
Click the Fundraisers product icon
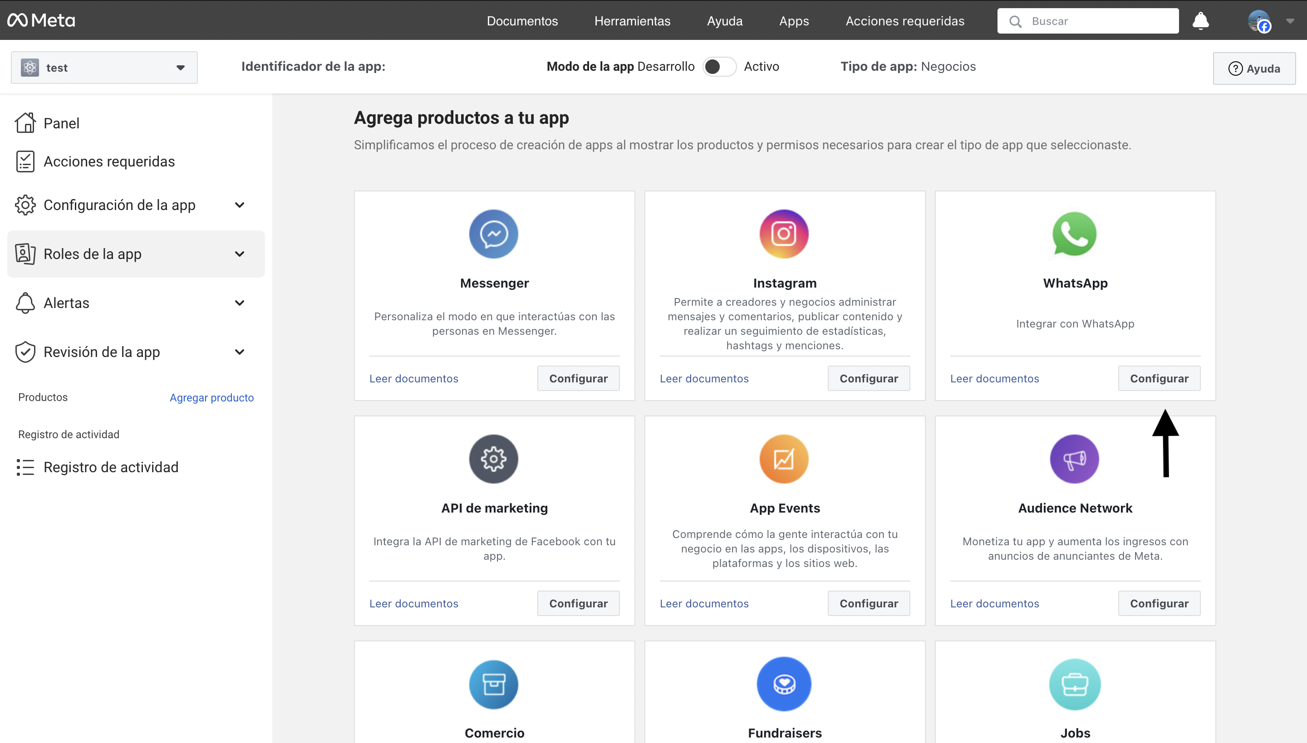[x=784, y=684]
